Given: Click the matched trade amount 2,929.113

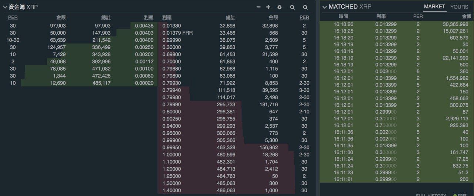Looking at the screenshot, I should 457,118.
